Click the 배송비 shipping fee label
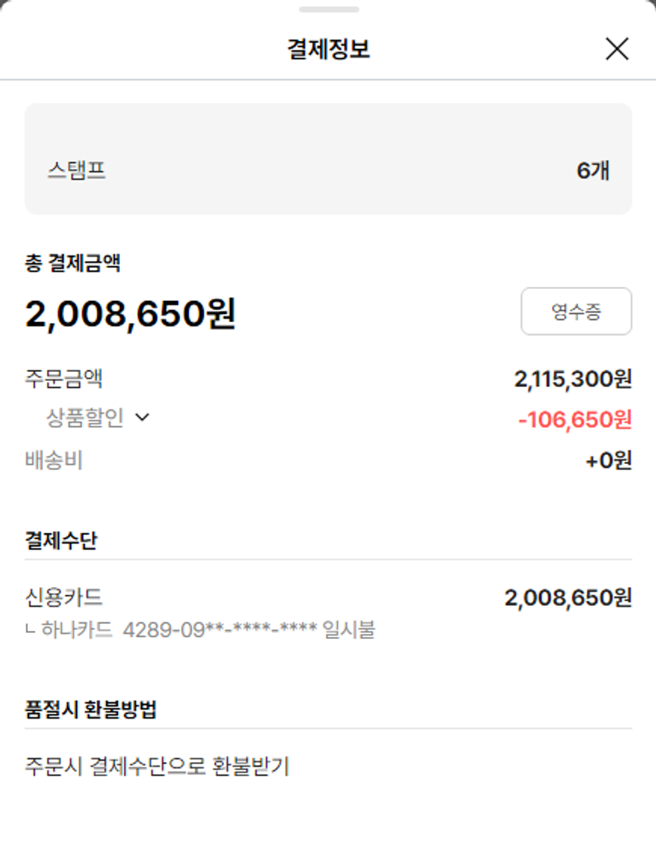The height and width of the screenshot is (848, 656). click(53, 460)
